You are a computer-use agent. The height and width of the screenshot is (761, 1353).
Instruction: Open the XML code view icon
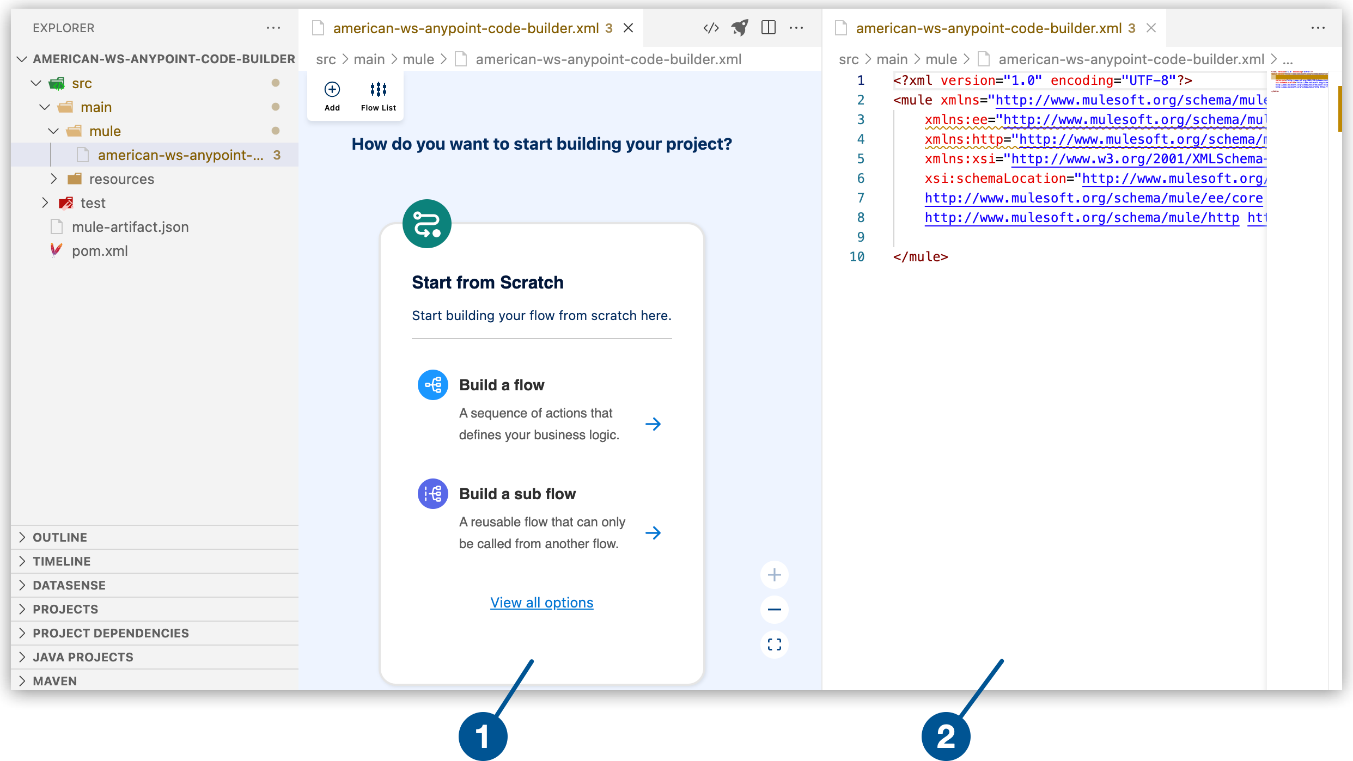pyautogui.click(x=710, y=28)
